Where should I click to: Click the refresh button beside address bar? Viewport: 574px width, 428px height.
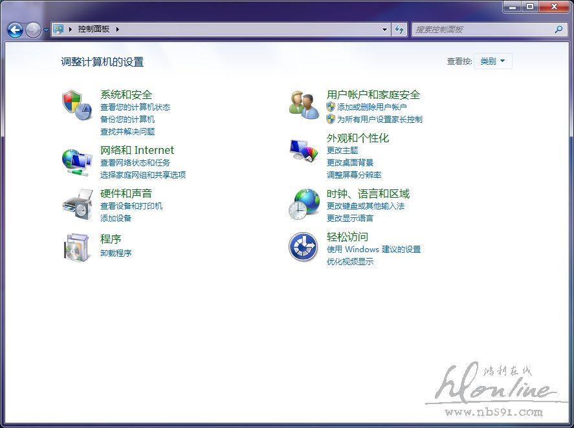399,29
